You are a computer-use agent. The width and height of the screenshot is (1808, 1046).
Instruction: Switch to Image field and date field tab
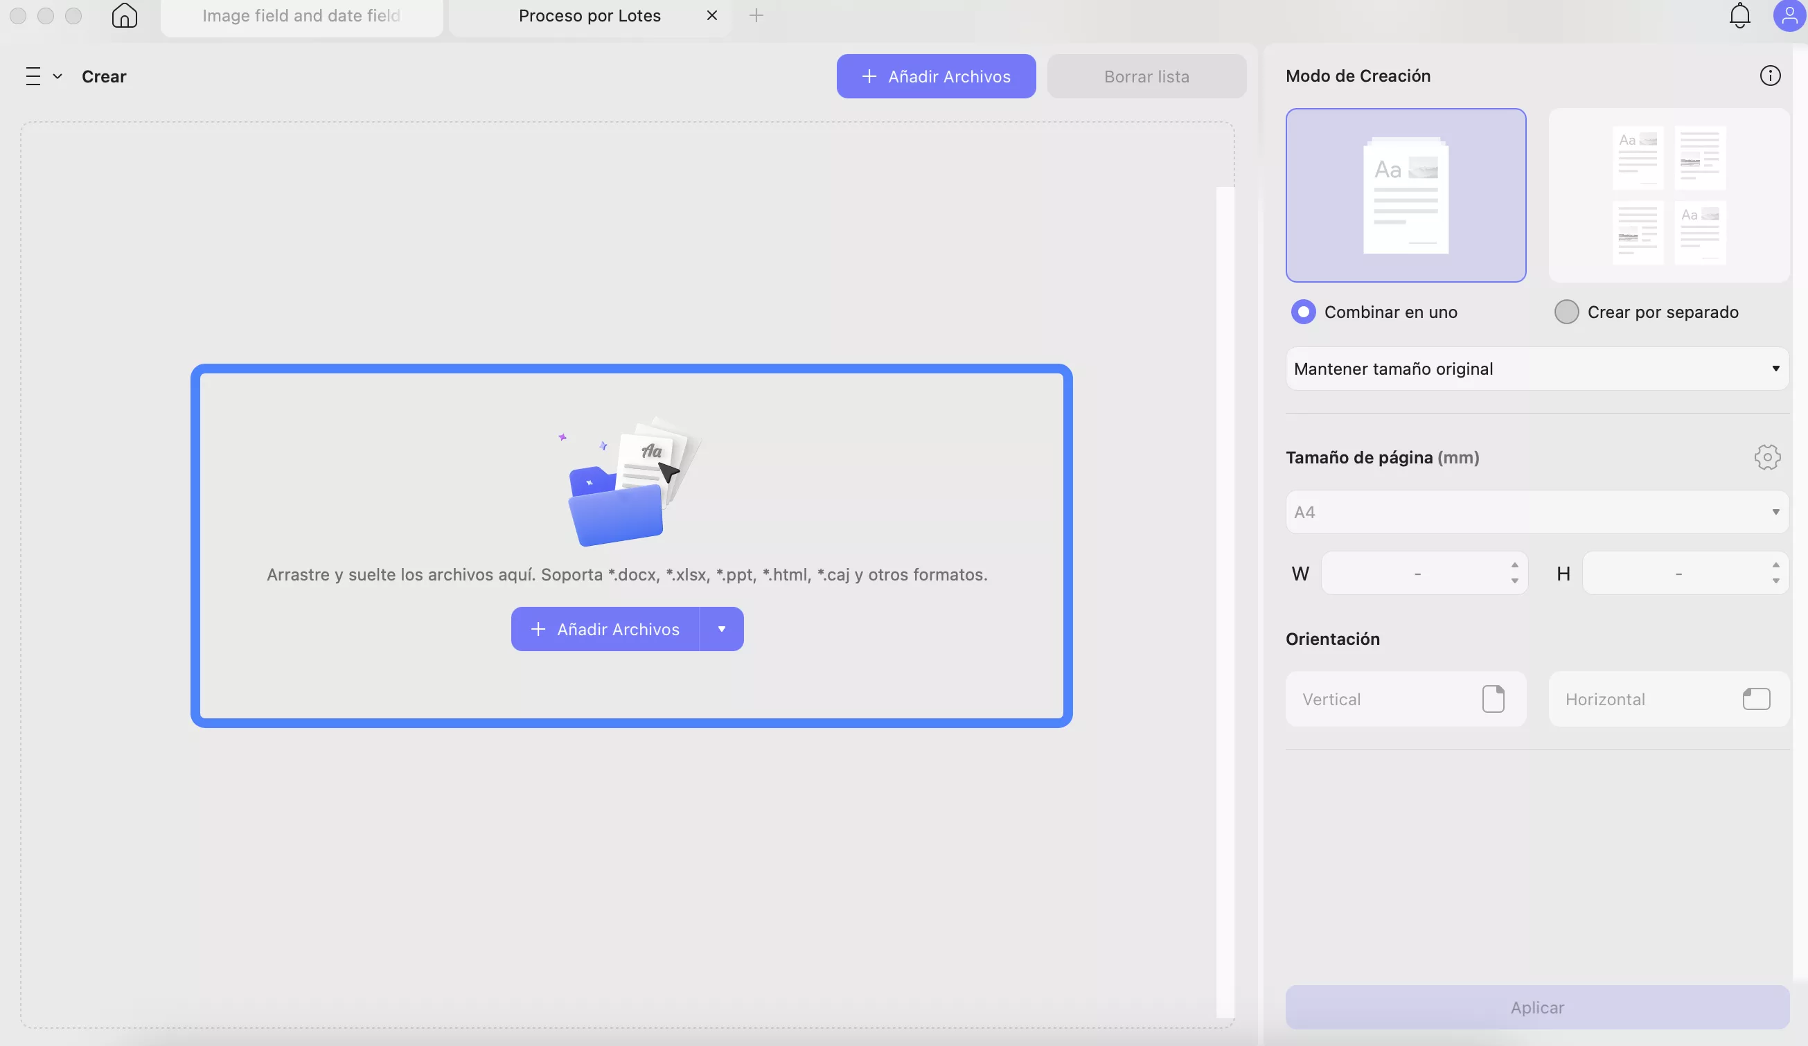point(301,16)
